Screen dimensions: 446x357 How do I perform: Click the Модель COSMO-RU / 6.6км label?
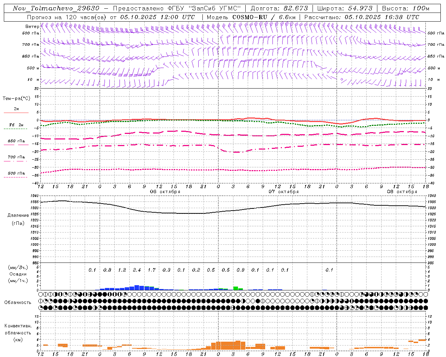pos(251,17)
